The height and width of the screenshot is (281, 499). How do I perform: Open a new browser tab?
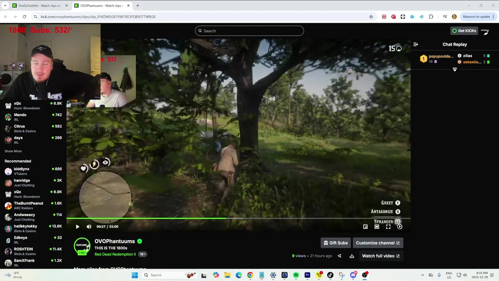pos(138,5)
